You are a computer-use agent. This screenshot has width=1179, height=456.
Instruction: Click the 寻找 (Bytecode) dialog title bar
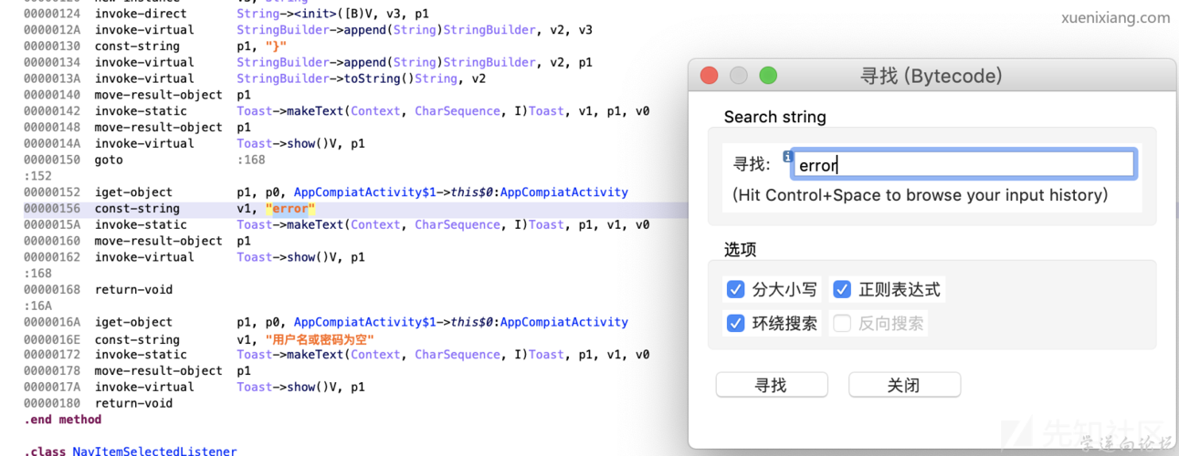(932, 76)
